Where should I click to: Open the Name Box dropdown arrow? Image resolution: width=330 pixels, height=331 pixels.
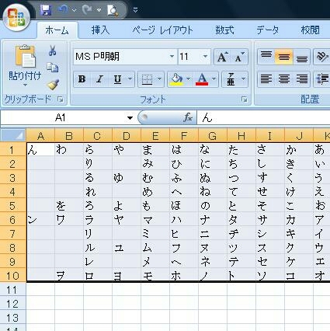130,118
